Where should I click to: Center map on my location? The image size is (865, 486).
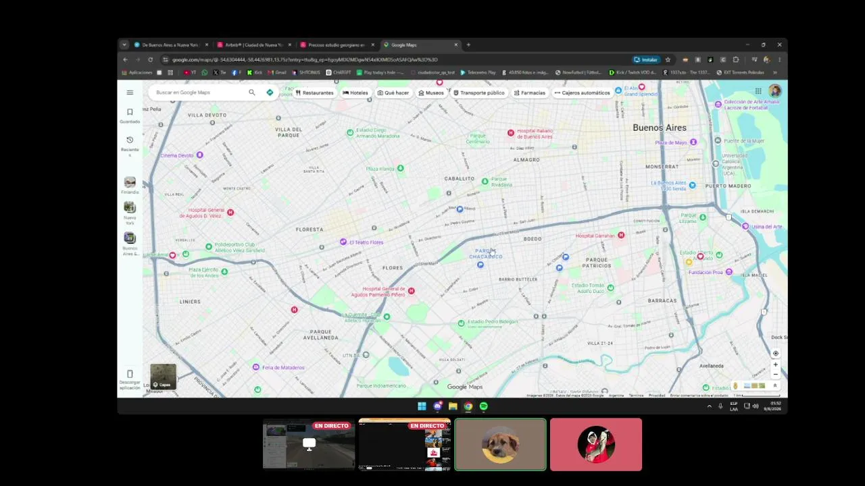click(775, 354)
